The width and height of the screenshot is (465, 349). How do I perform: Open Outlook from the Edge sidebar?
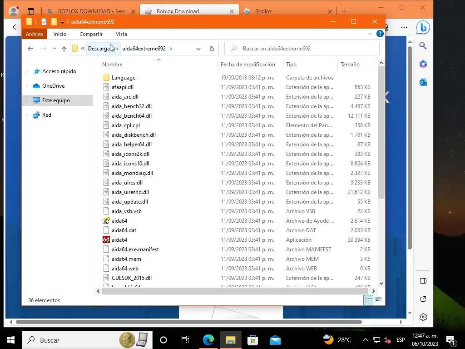pos(423,82)
